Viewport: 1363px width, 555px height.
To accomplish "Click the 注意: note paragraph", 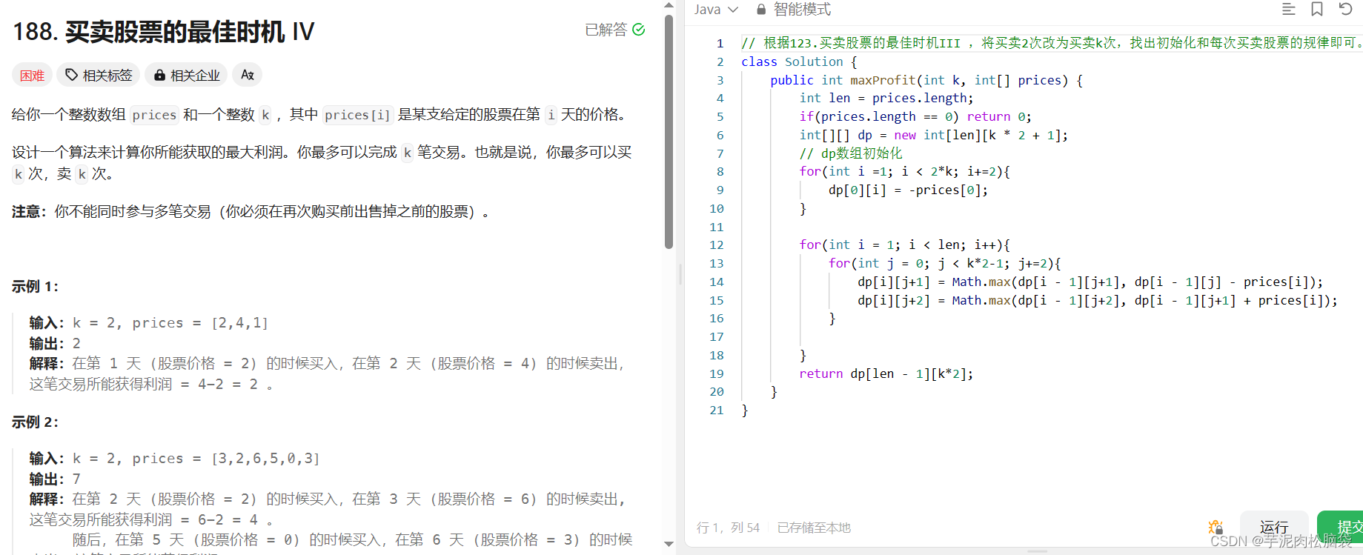I will [x=251, y=212].
